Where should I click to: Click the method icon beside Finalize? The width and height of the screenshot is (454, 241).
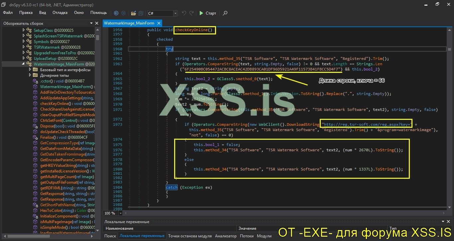[36, 137]
